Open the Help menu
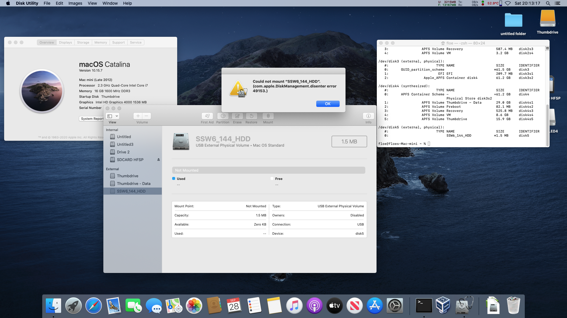This screenshot has height=318, width=567. pos(127,3)
